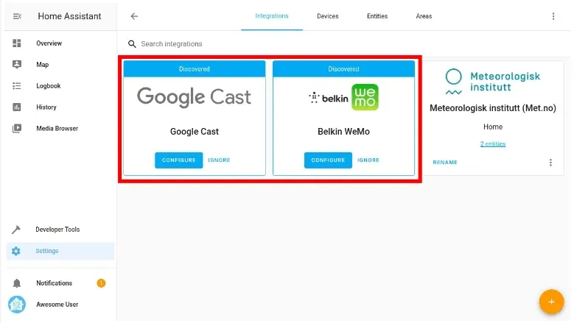574x323 pixels.
Task: Collapse the sidebar with the menu icon
Action: click(x=17, y=16)
